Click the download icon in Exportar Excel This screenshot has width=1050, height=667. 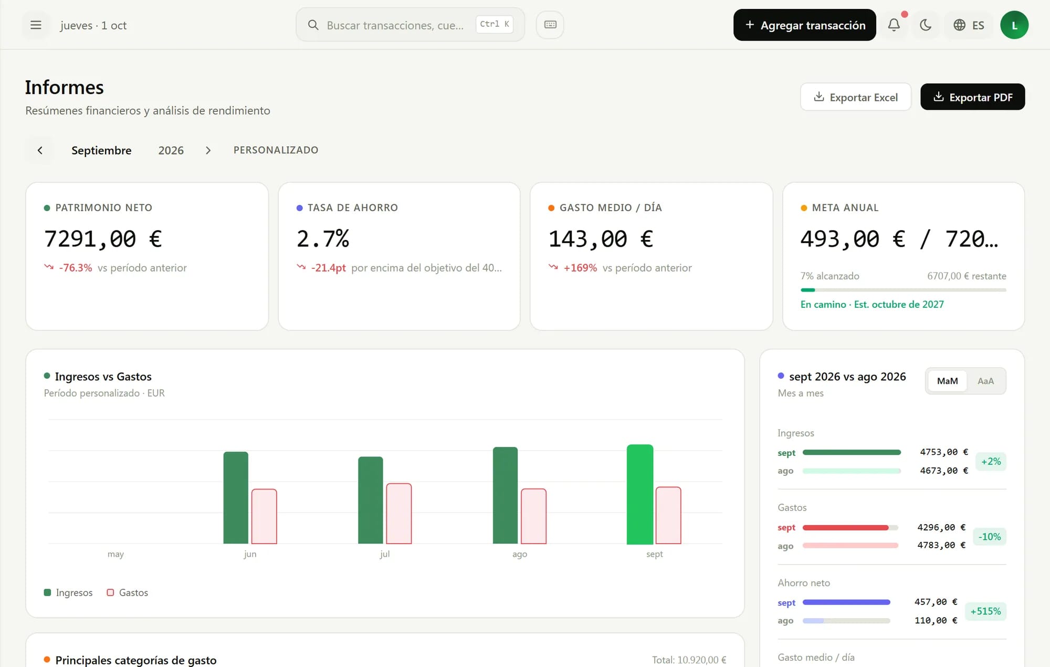coord(818,97)
